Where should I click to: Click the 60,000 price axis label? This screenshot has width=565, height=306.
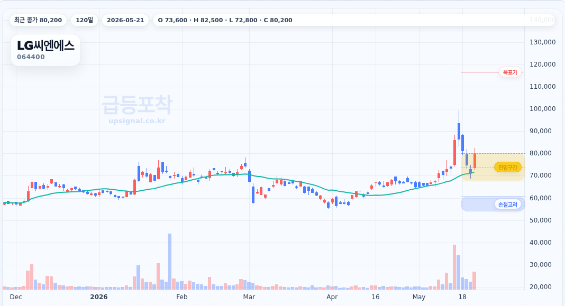click(x=541, y=198)
